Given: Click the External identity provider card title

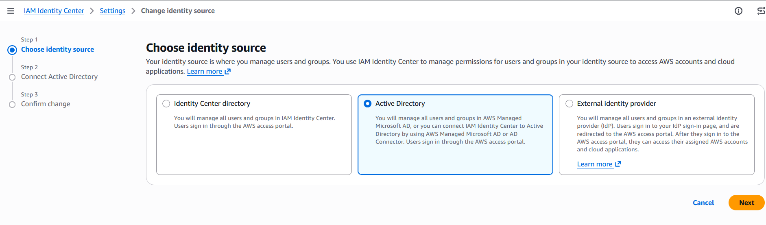Looking at the screenshot, I should point(616,104).
